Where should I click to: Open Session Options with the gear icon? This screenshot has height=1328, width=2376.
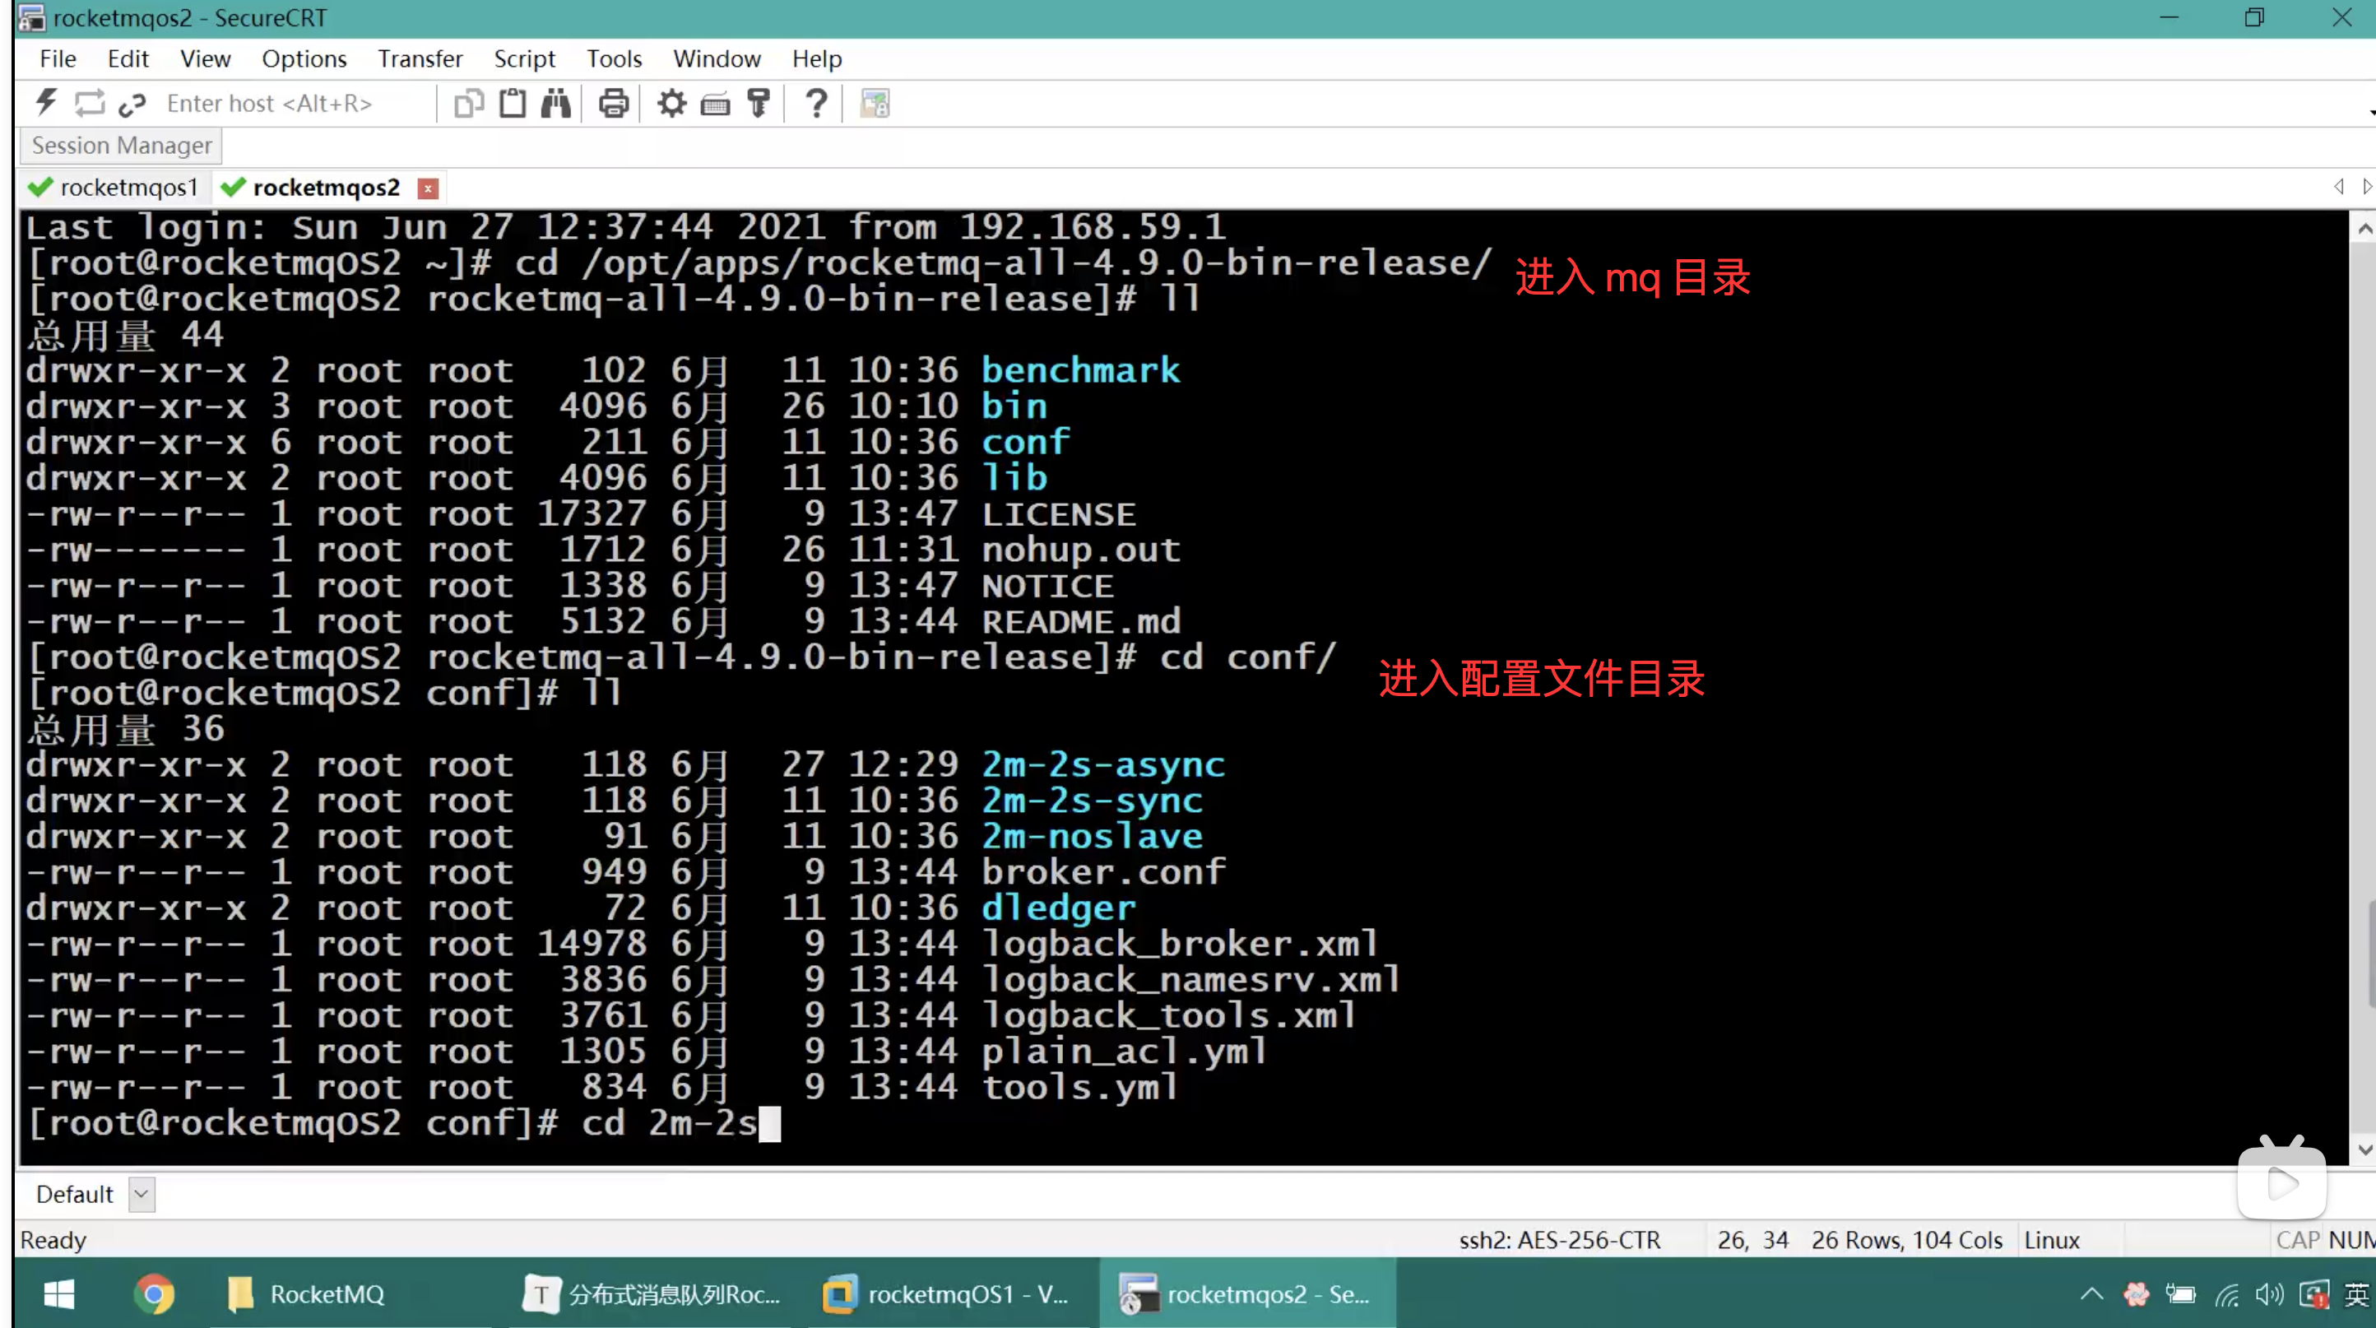[671, 102]
